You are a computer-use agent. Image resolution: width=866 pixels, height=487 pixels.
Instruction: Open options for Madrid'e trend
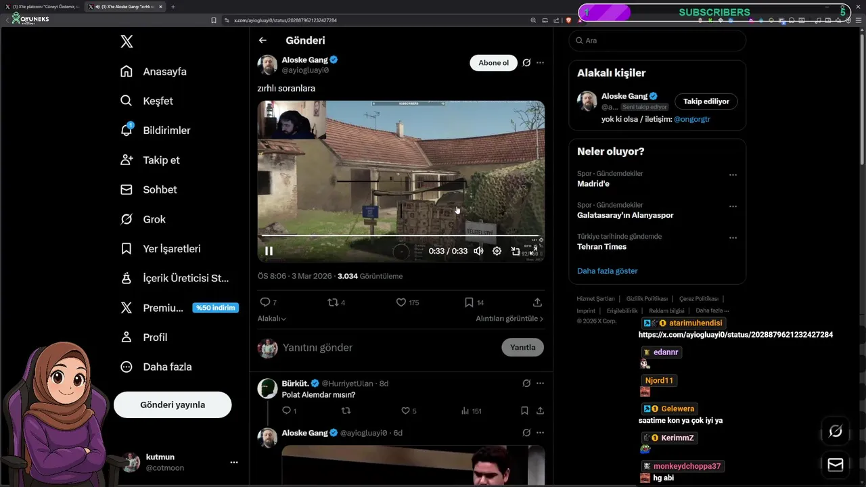coord(733,175)
